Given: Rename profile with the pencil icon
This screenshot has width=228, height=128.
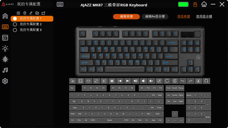Looking at the screenshot, I should coord(31,13).
